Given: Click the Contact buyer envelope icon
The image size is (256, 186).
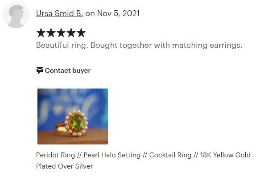Looking at the screenshot, I should point(40,70).
